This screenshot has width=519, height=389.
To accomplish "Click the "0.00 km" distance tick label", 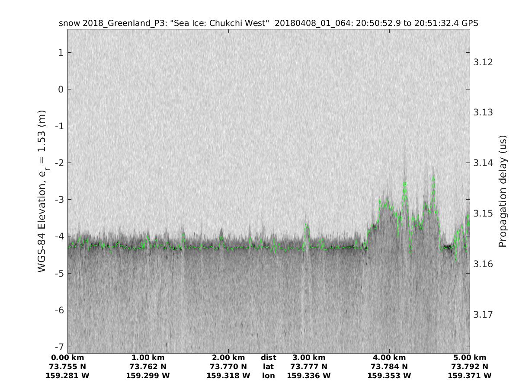I will pyautogui.click(x=67, y=358).
